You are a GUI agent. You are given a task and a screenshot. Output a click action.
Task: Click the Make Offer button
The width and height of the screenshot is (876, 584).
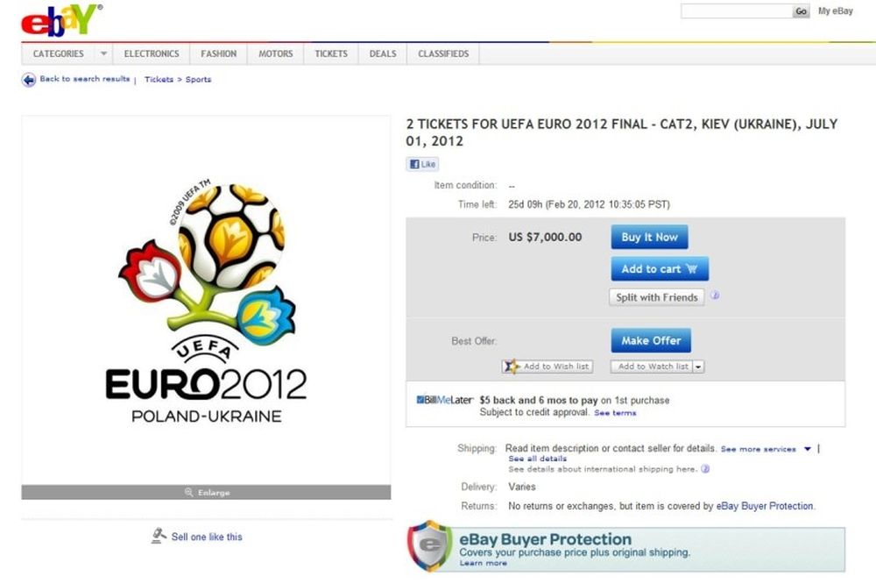coord(651,340)
